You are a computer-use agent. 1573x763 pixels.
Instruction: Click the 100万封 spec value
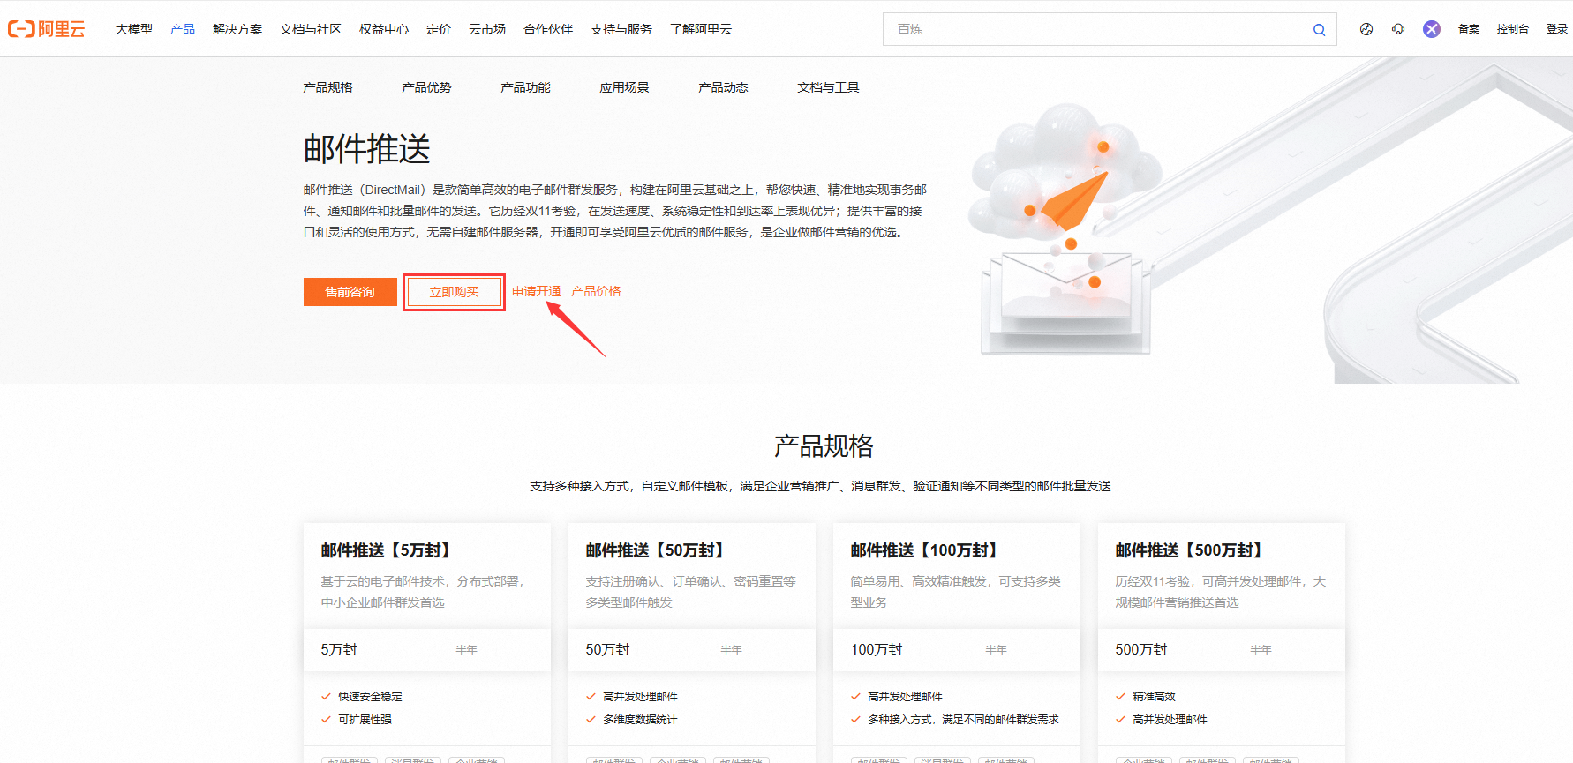click(877, 649)
